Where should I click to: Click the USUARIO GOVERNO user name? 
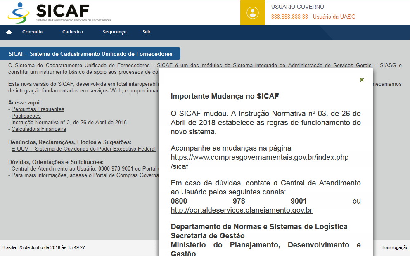[298, 7]
